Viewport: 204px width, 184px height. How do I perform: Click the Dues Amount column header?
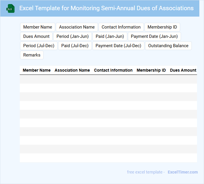[x=183, y=70]
